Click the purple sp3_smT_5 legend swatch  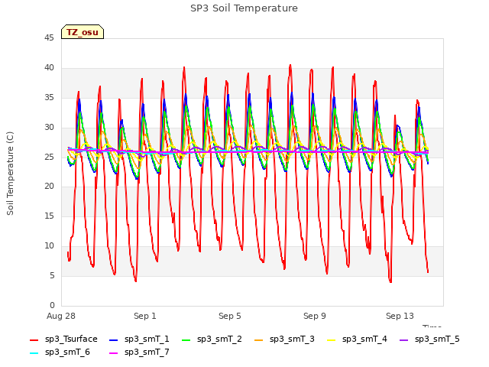point(404,339)
